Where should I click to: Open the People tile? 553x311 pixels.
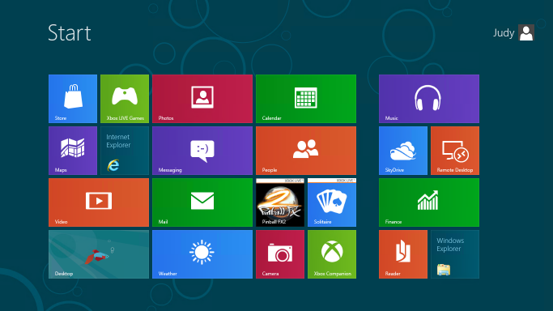point(306,151)
